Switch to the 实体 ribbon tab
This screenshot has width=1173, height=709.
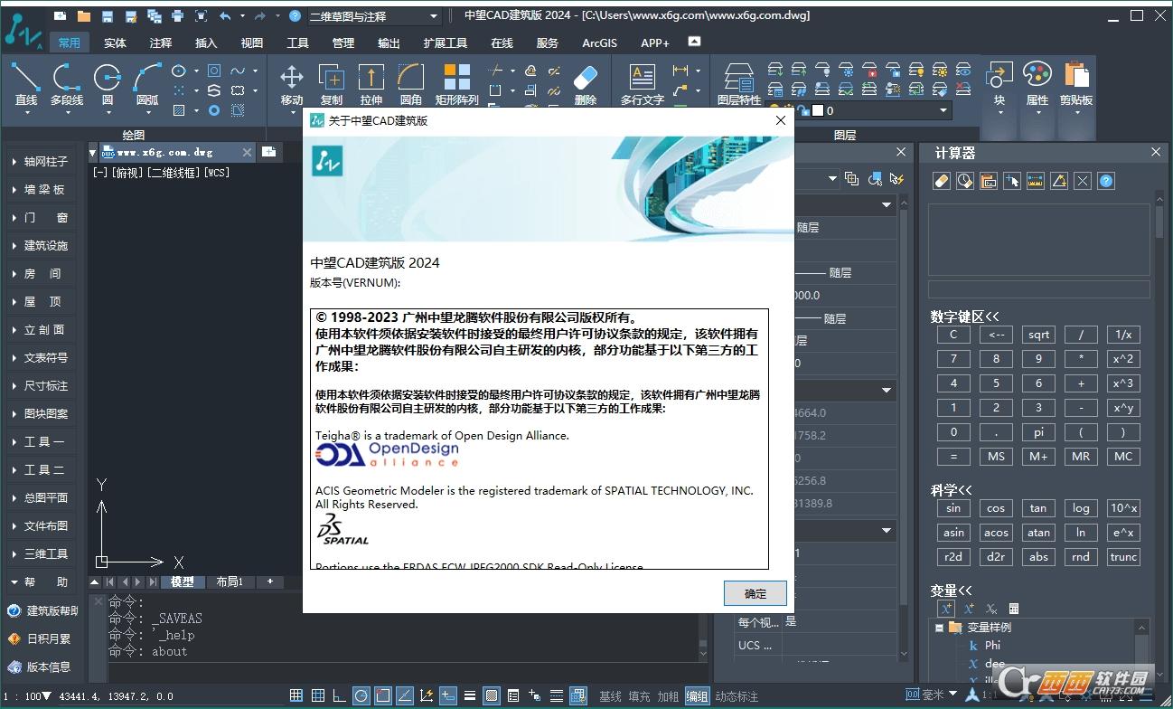[115, 43]
